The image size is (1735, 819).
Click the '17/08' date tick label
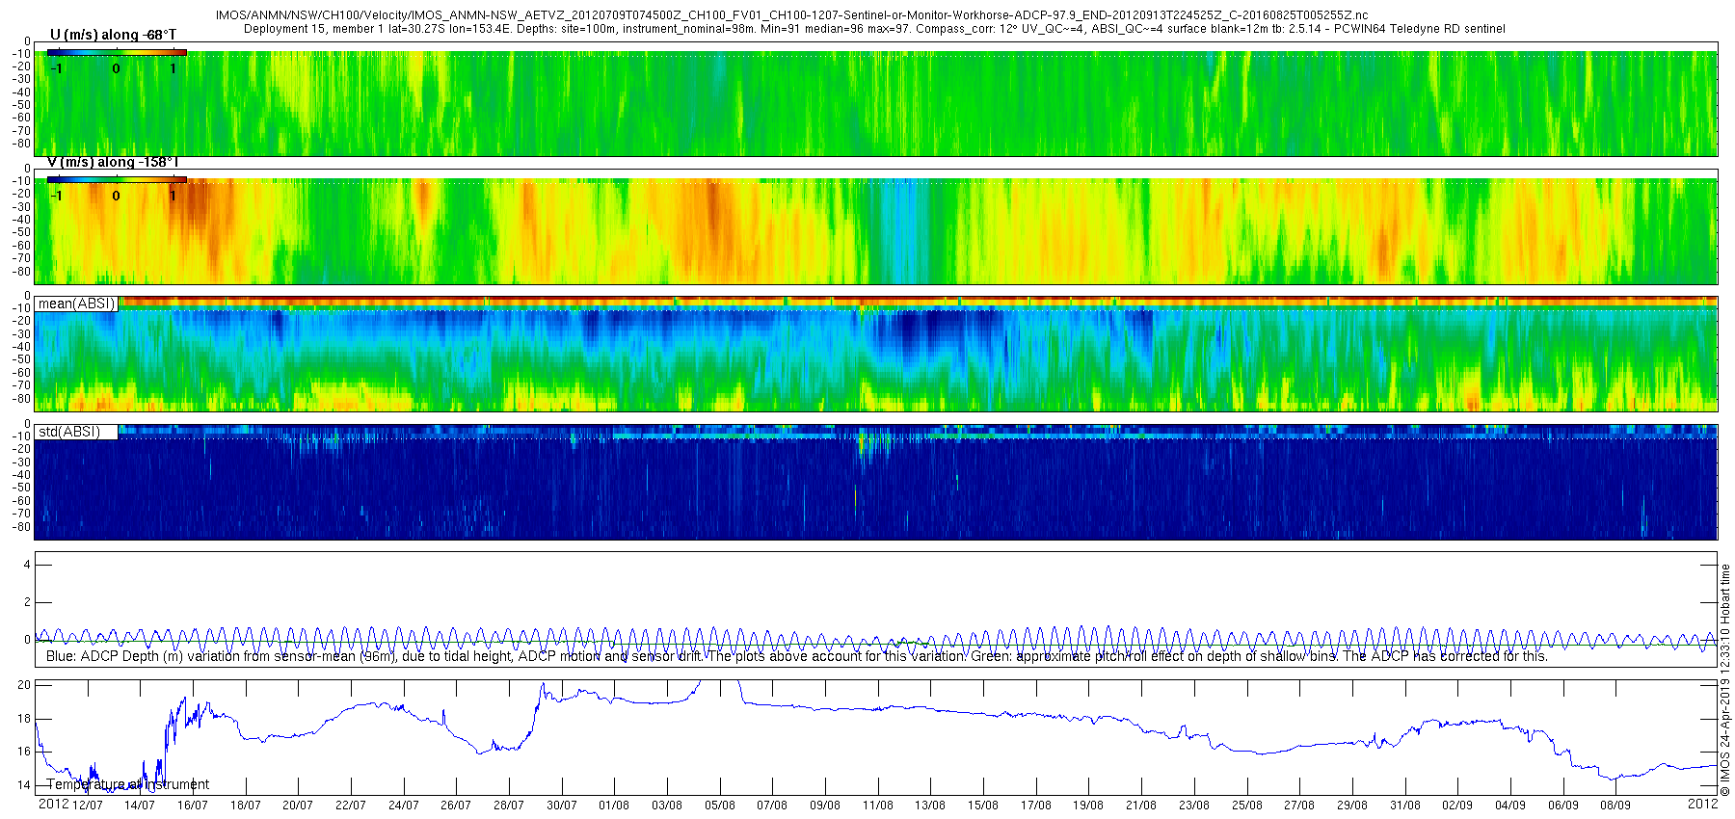(x=1036, y=806)
